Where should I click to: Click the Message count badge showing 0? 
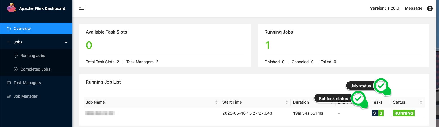pyautogui.click(x=430, y=8)
